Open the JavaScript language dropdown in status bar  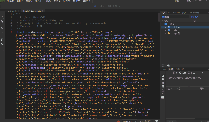coord(129,121)
